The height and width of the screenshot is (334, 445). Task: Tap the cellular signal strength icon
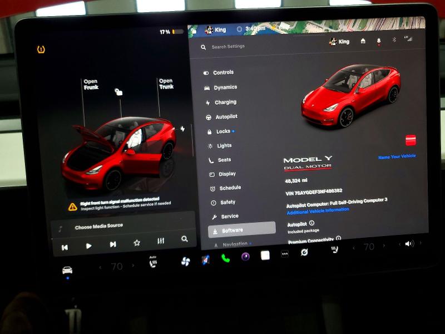click(x=408, y=38)
